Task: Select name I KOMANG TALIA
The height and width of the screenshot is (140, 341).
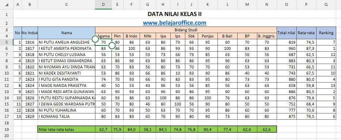Action: pyautogui.click(x=66, y=116)
